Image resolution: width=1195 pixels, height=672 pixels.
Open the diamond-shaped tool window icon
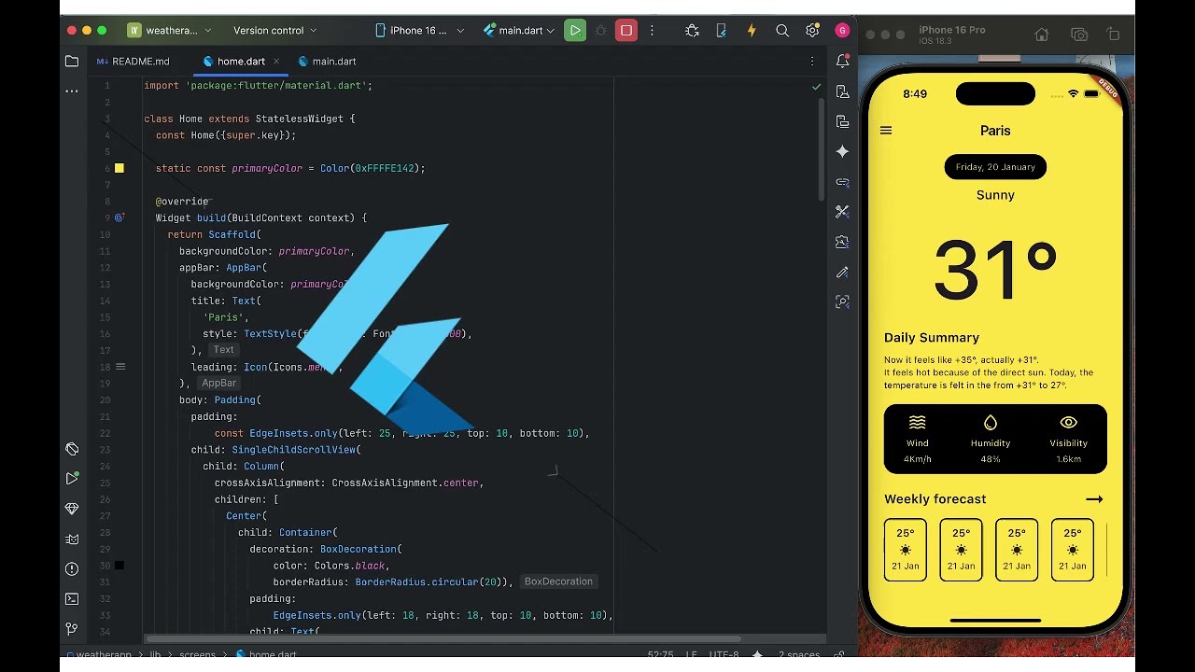point(72,509)
